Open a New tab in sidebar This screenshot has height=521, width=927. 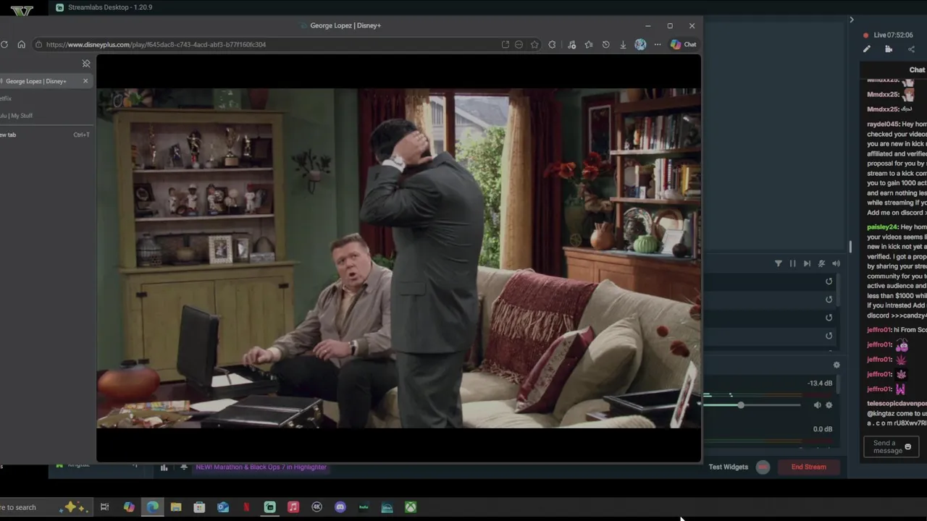[x=45, y=135]
